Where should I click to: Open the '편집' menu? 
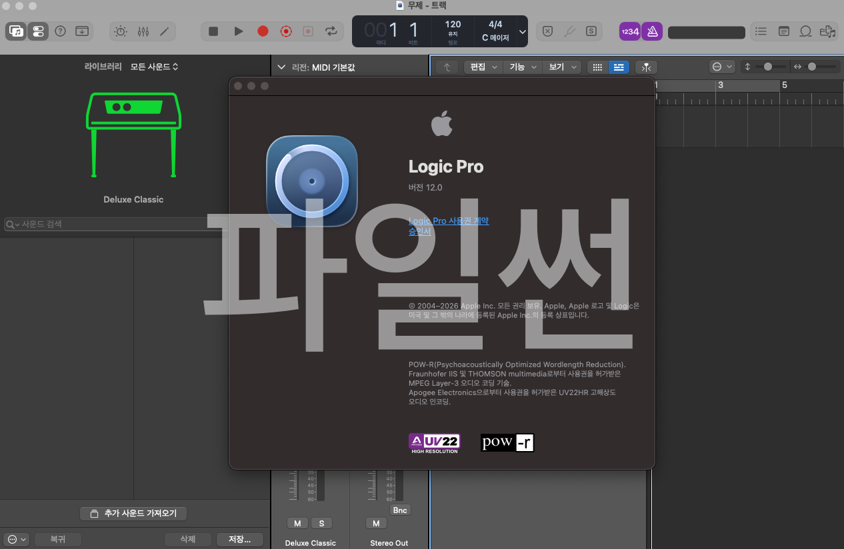pos(483,67)
